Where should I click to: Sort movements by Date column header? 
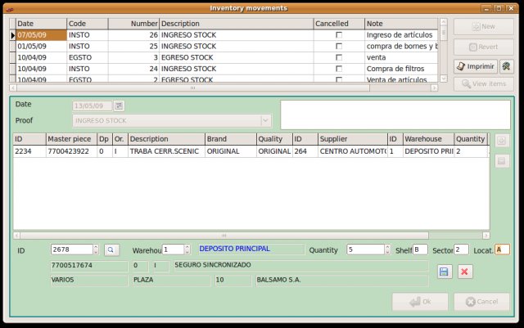click(42, 24)
